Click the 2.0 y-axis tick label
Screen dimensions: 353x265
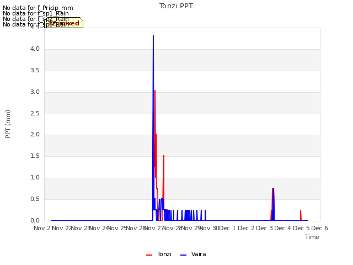tap(35, 135)
